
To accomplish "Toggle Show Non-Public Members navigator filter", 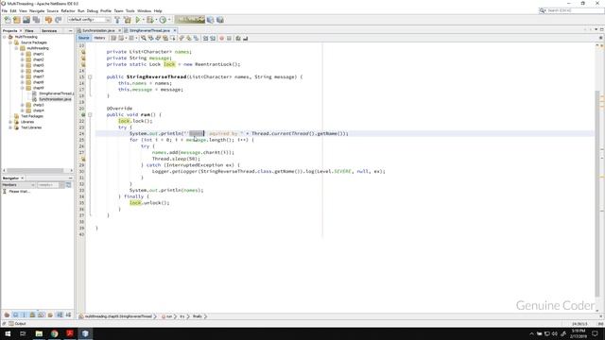I will 32,314.
